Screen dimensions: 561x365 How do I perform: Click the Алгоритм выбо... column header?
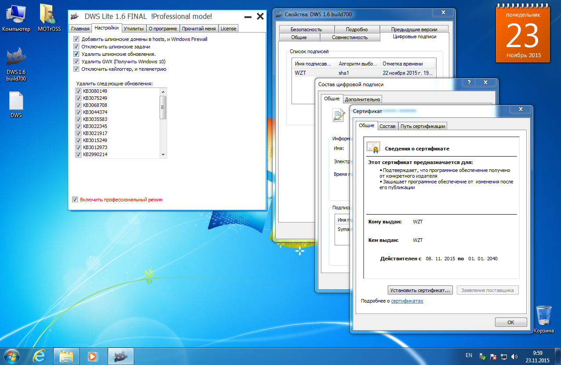pos(358,64)
